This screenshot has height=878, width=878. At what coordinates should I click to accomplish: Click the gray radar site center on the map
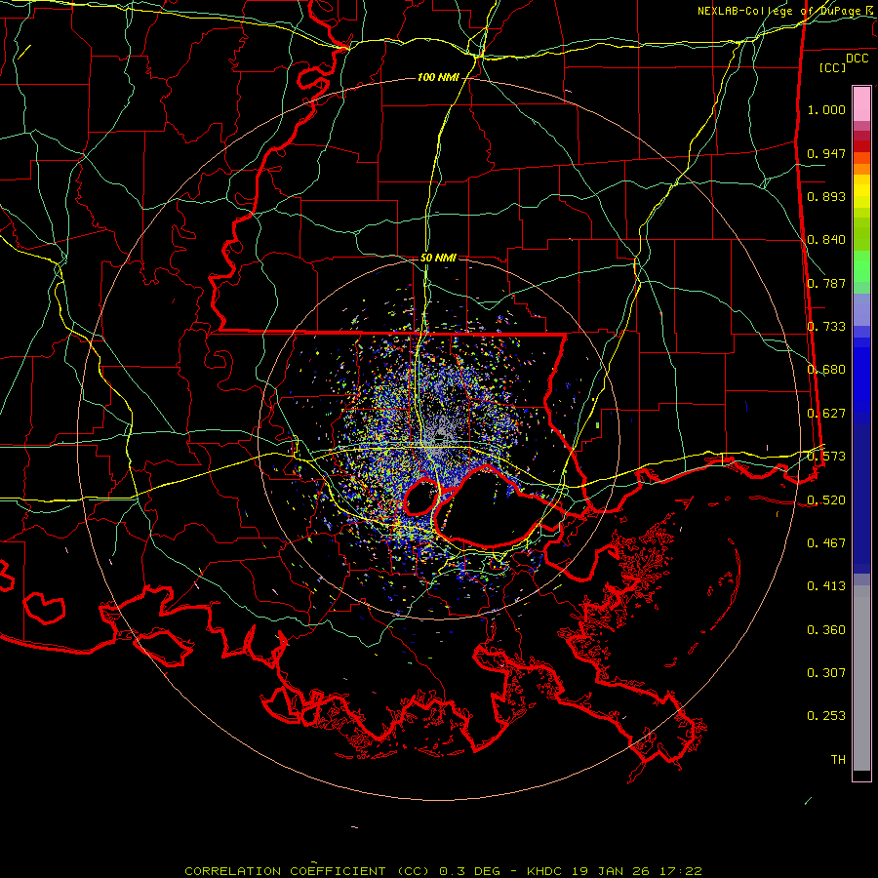440,436
